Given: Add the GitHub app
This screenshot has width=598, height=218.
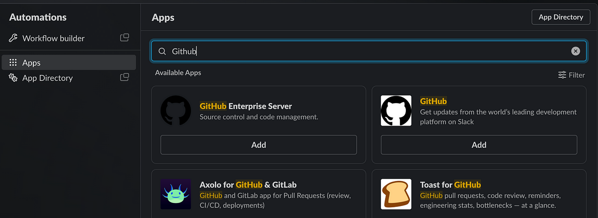Looking at the screenshot, I should click(479, 145).
